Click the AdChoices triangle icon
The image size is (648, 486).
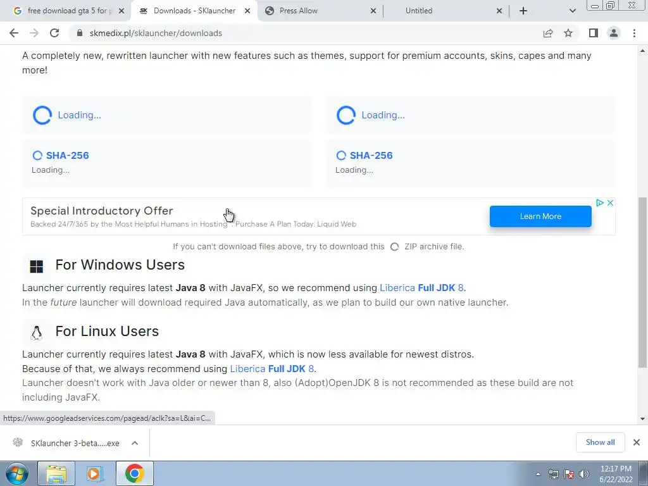[600, 203]
